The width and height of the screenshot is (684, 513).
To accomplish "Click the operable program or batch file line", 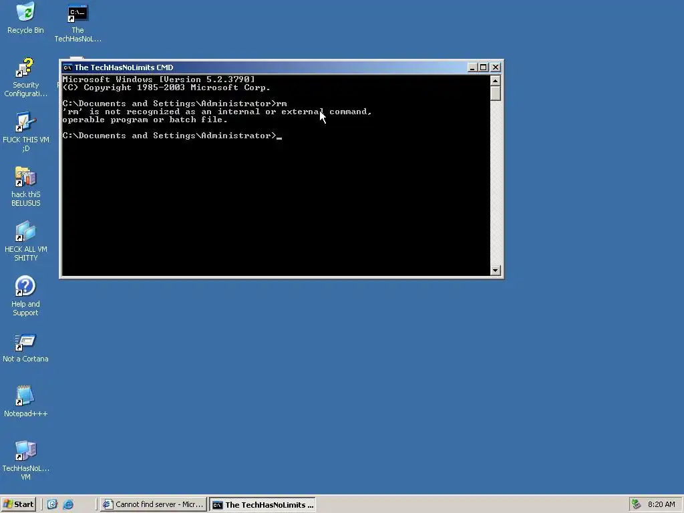I will pos(145,120).
